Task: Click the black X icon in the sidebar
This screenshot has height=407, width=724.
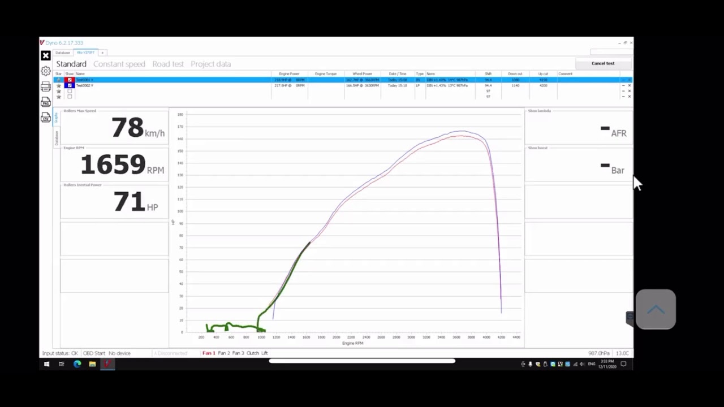Action: click(x=46, y=55)
